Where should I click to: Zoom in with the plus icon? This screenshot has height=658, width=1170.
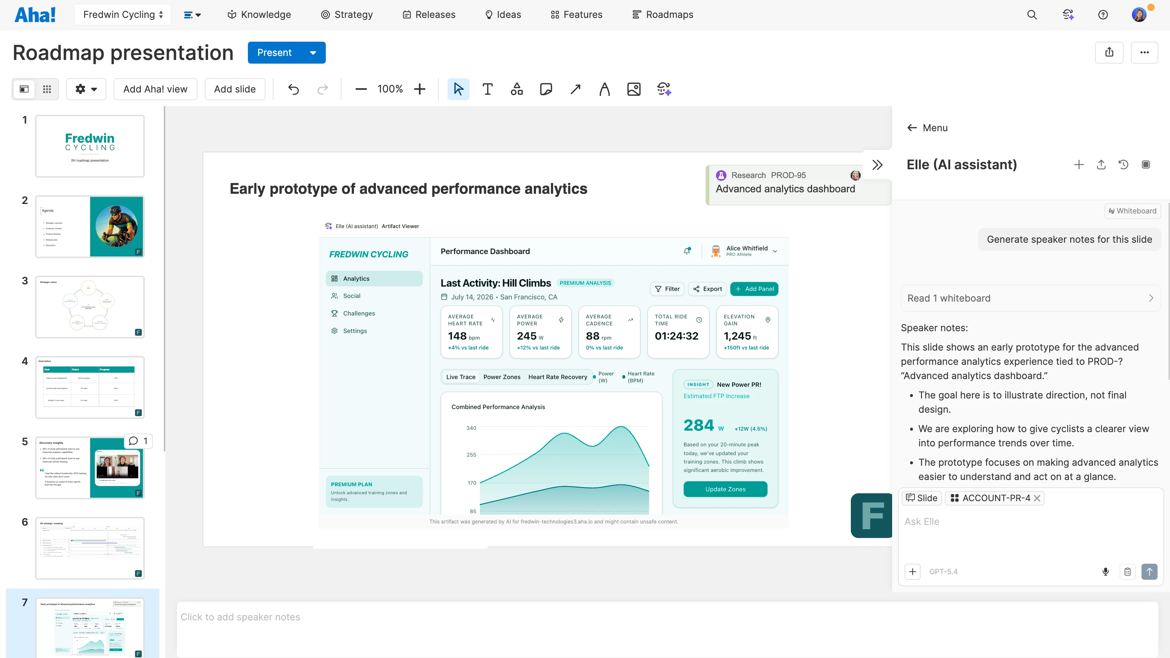pos(420,89)
